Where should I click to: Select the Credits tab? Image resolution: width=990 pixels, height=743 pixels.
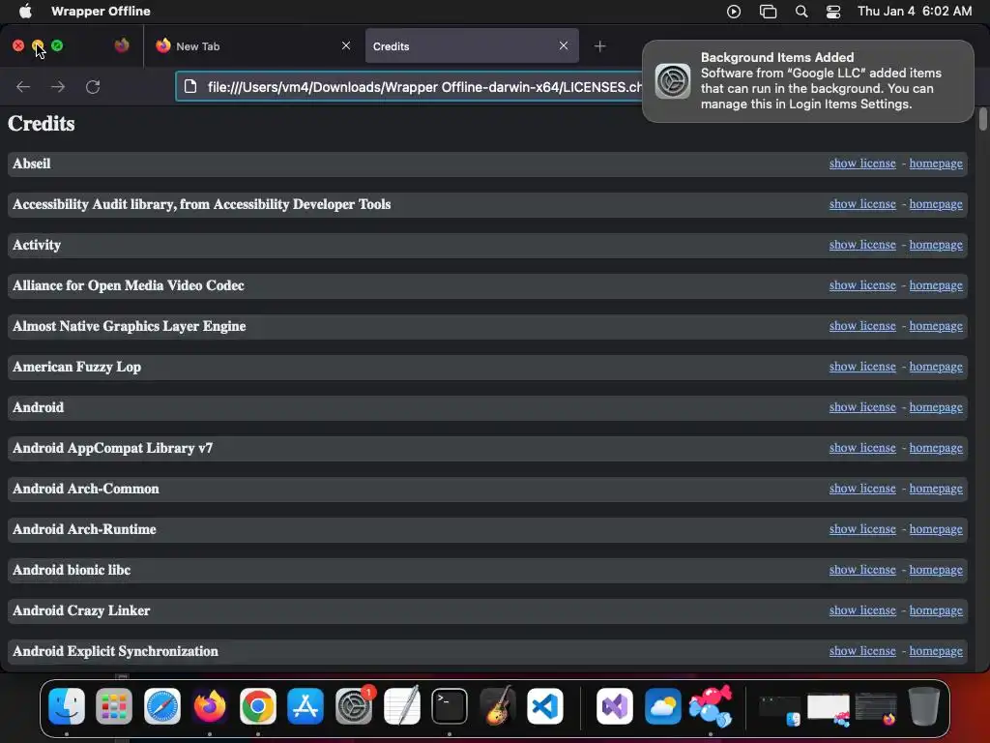pos(472,46)
